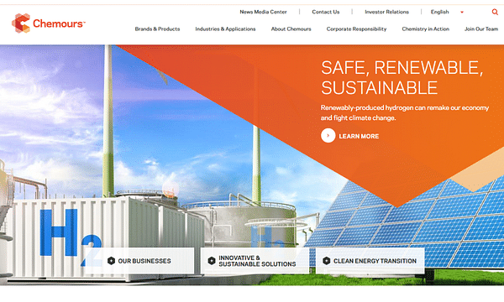Viewport: 504px width, 302px height.
Task: Select the Clean Energy Transition card
Action: pos(370,261)
